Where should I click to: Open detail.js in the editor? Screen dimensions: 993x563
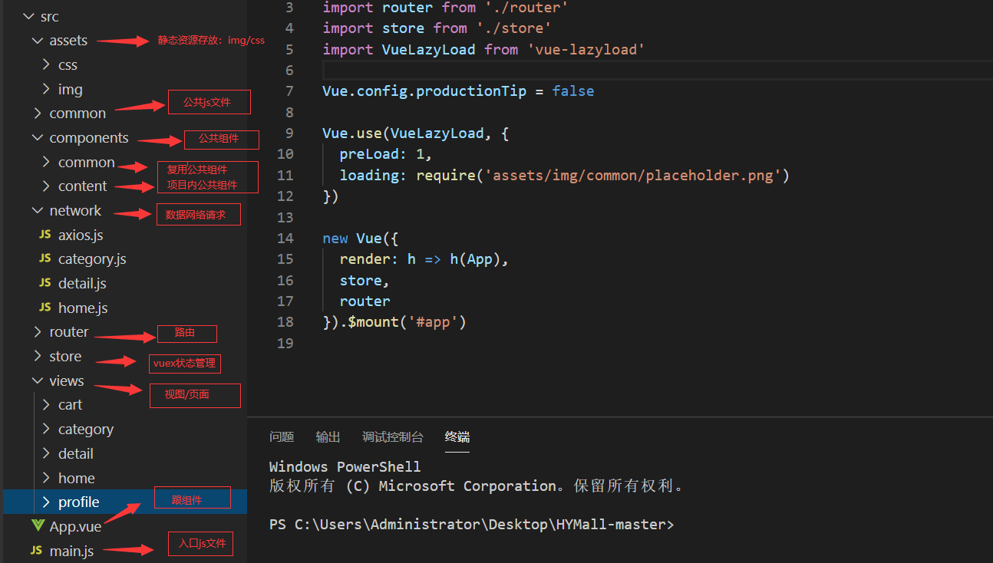82,284
